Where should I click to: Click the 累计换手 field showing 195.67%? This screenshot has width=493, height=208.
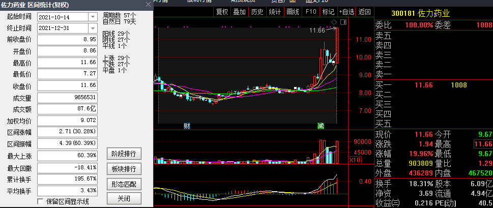67,179
